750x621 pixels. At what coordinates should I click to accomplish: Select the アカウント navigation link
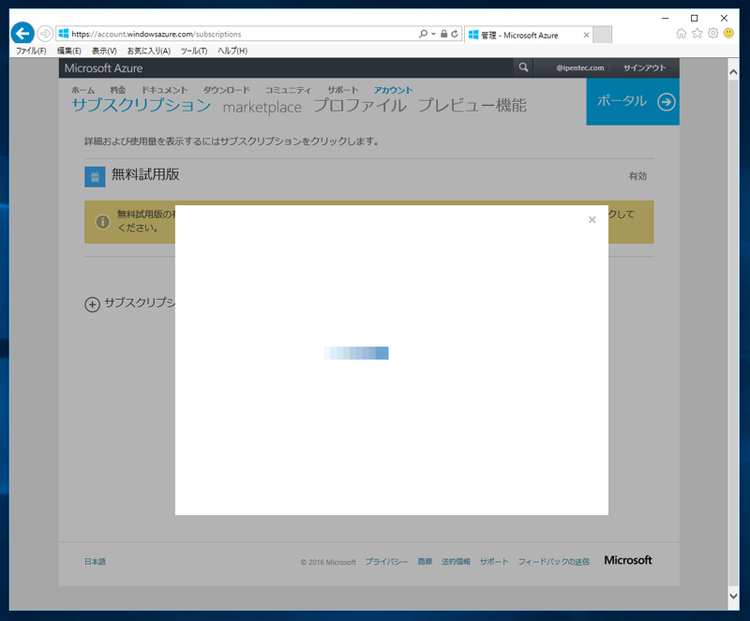pyautogui.click(x=393, y=90)
